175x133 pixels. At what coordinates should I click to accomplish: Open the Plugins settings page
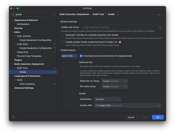pos(18,60)
